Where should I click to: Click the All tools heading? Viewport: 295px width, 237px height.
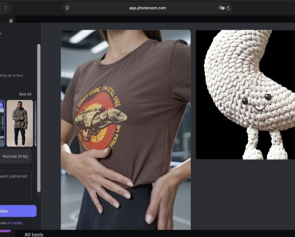pyautogui.click(x=34, y=235)
